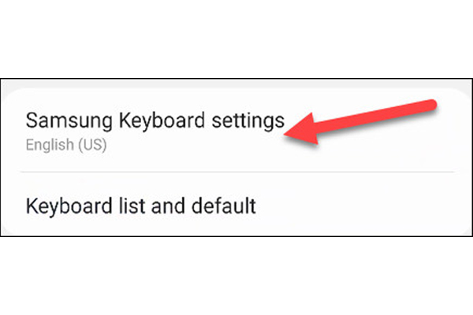Click the white area below the settings card
Image resolution: width=473 pixels, height=315 pixels.
236,276
